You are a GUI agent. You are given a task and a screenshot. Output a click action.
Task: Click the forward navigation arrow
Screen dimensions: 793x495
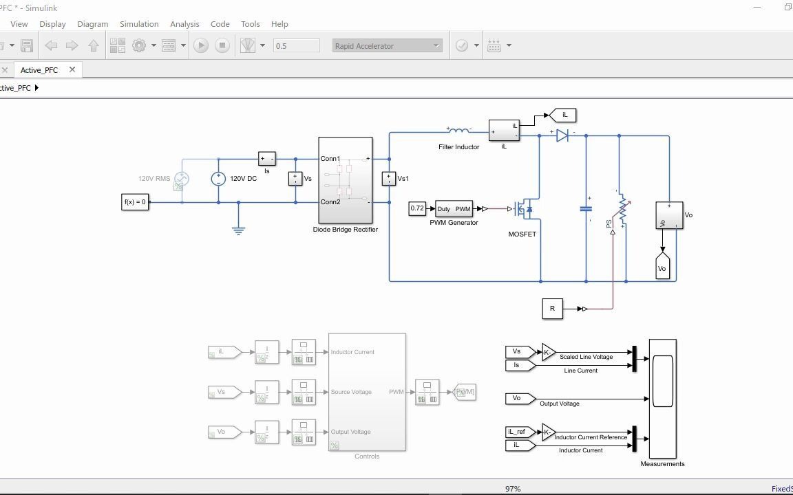coord(72,45)
